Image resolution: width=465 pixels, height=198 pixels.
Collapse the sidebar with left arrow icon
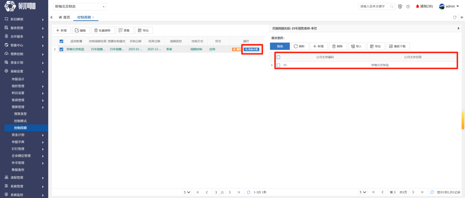point(51,17)
